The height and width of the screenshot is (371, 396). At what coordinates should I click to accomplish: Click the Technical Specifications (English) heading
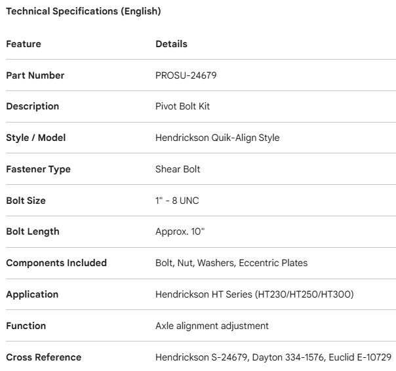point(83,11)
